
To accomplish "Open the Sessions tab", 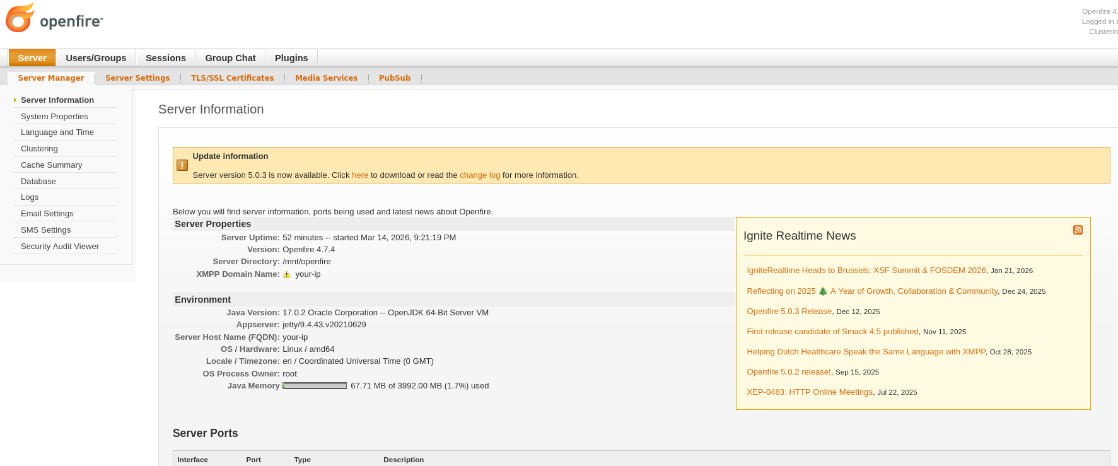I will 166,58.
